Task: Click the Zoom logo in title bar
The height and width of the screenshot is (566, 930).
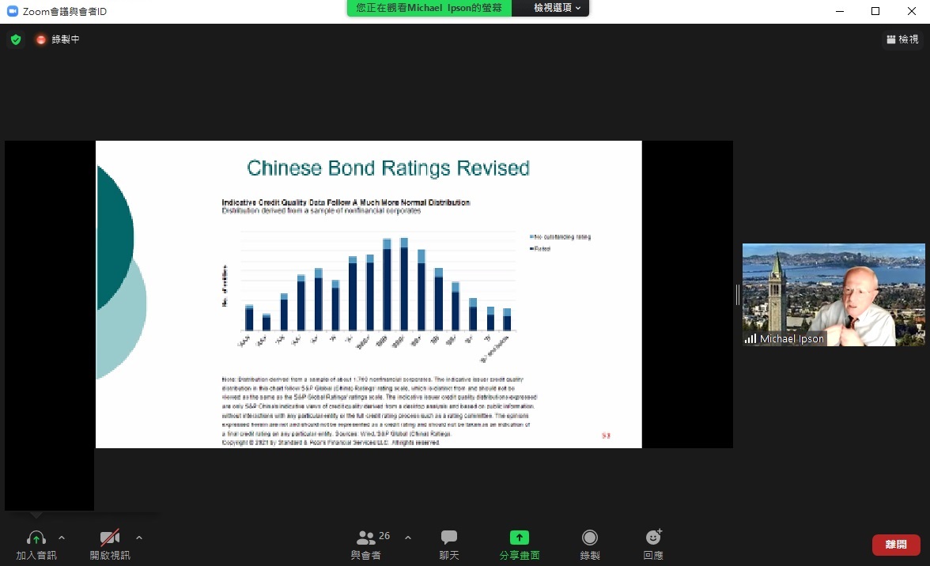Action: pyautogui.click(x=12, y=11)
